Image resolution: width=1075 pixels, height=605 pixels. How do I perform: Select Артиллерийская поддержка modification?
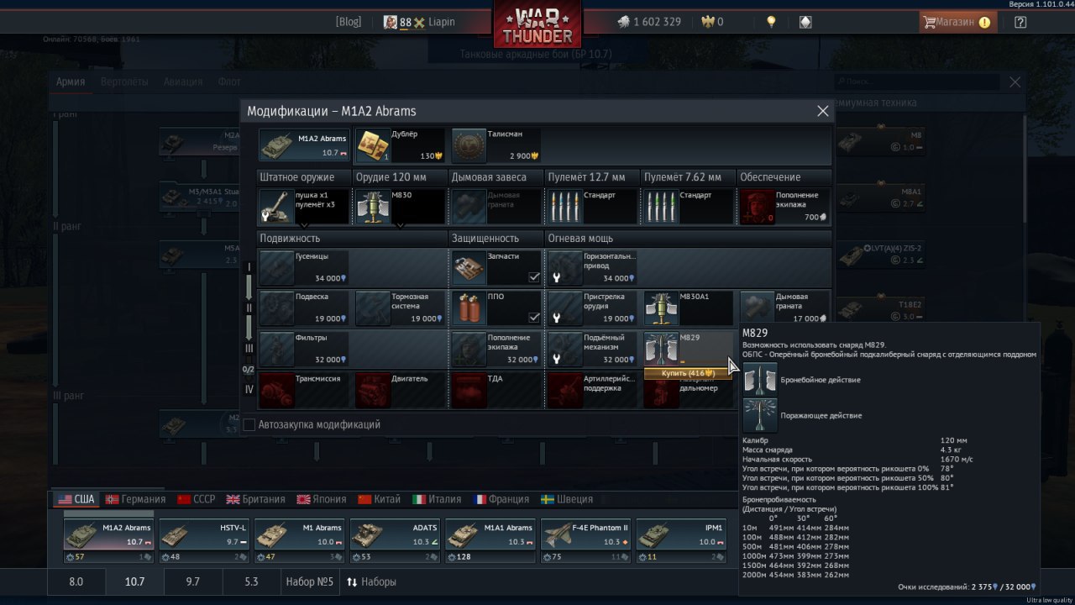pyautogui.click(x=593, y=390)
